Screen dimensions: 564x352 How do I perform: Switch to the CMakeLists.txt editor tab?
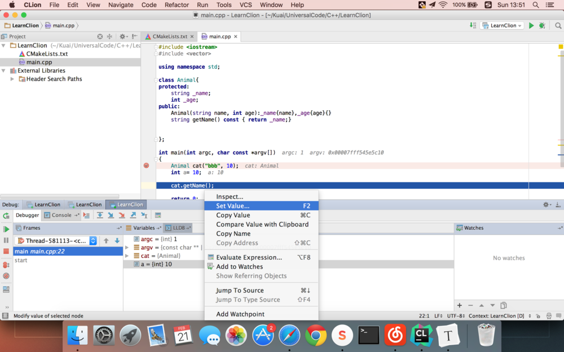click(x=170, y=37)
